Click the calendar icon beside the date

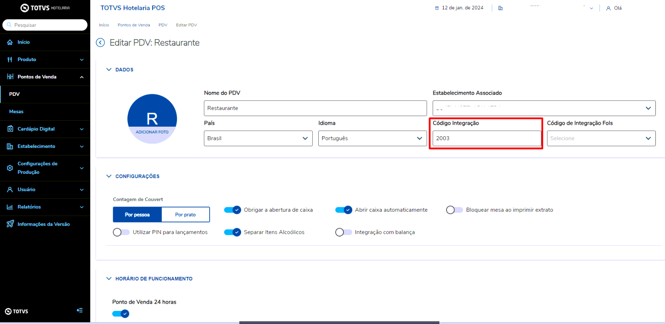(437, 8)
